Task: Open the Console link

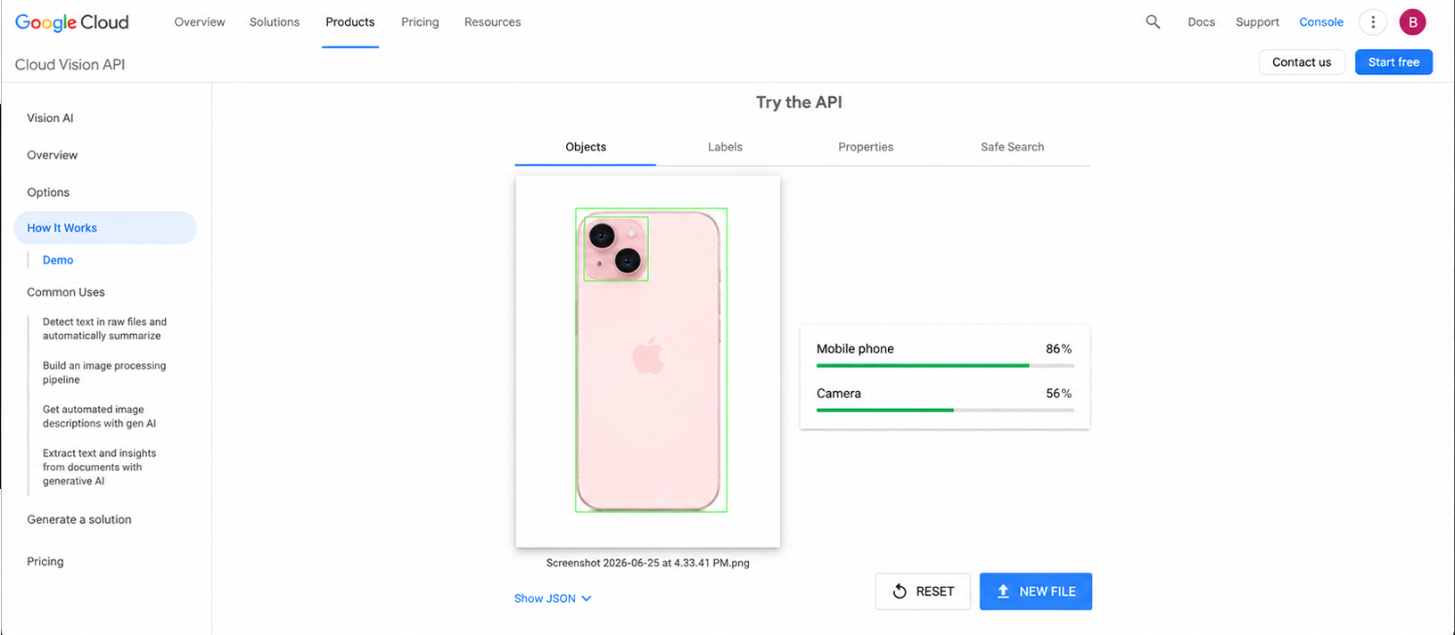Action: click(1320, 22)
